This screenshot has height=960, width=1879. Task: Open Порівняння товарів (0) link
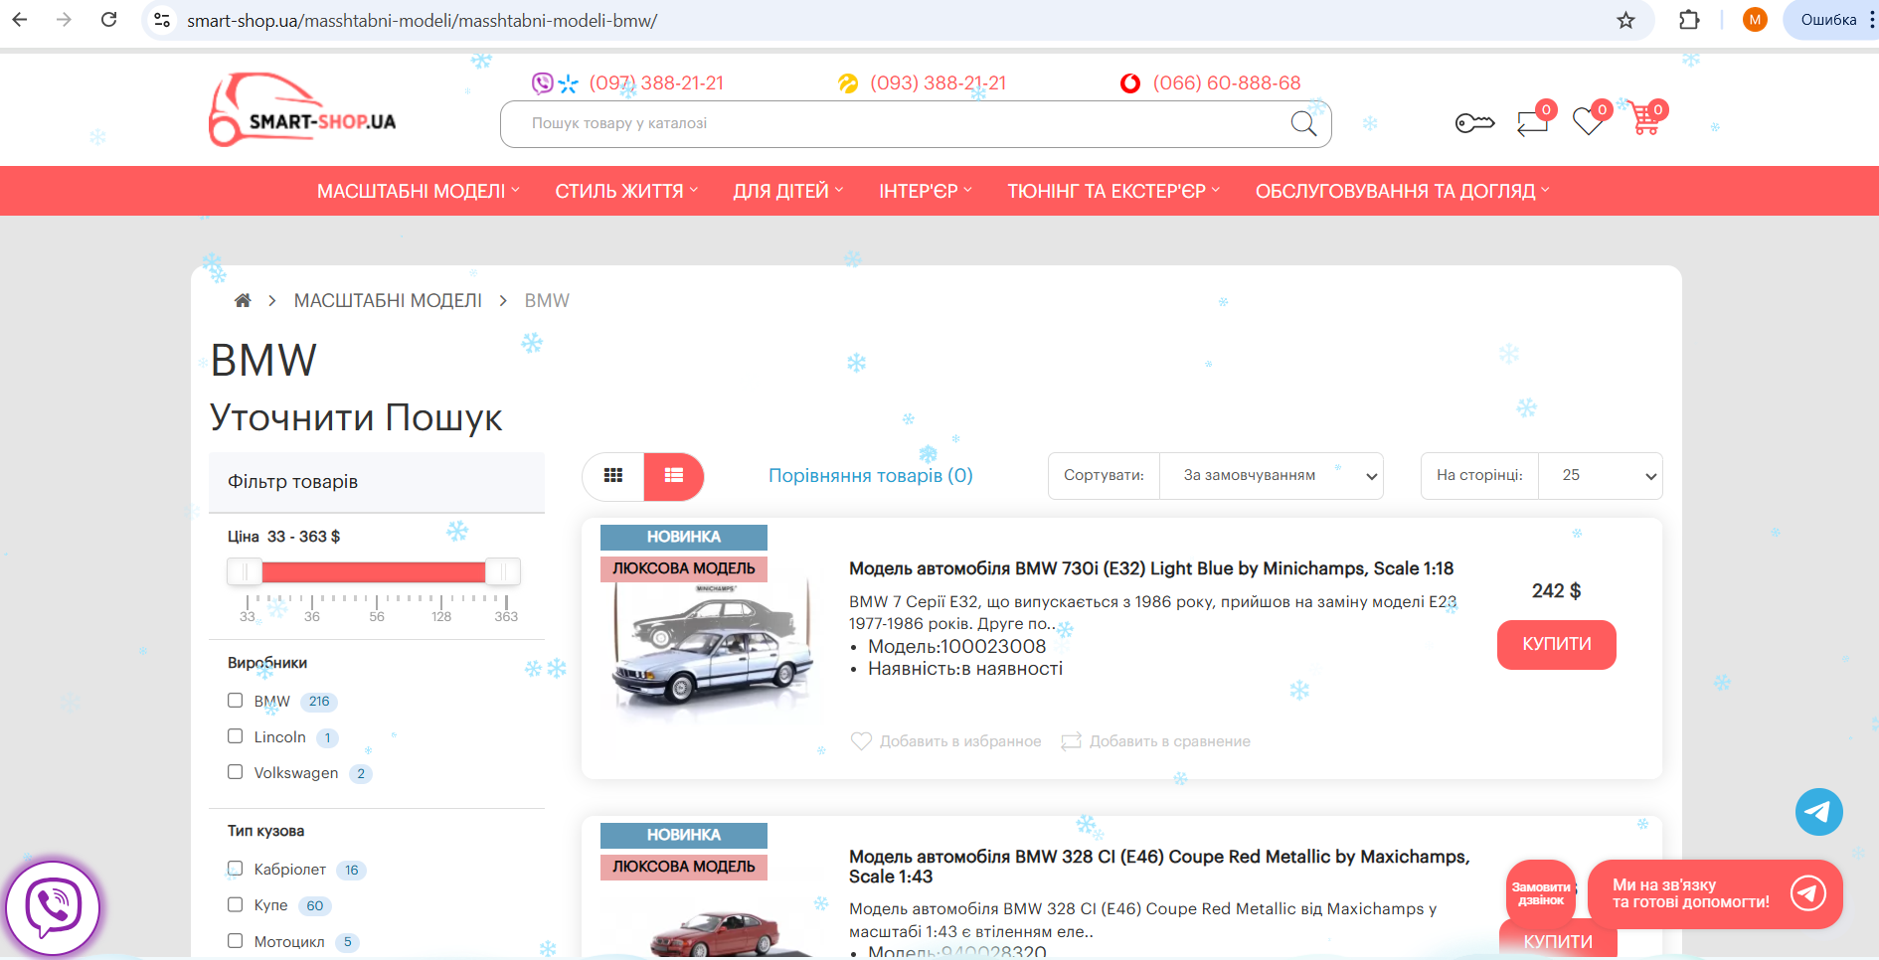tap(871, 476)
